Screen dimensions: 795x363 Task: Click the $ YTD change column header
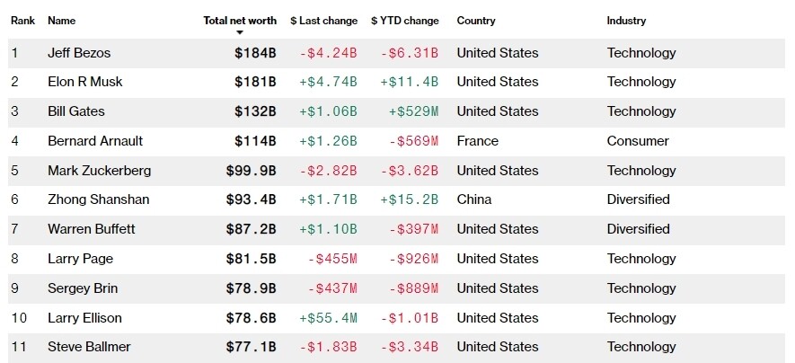[405, 20]
